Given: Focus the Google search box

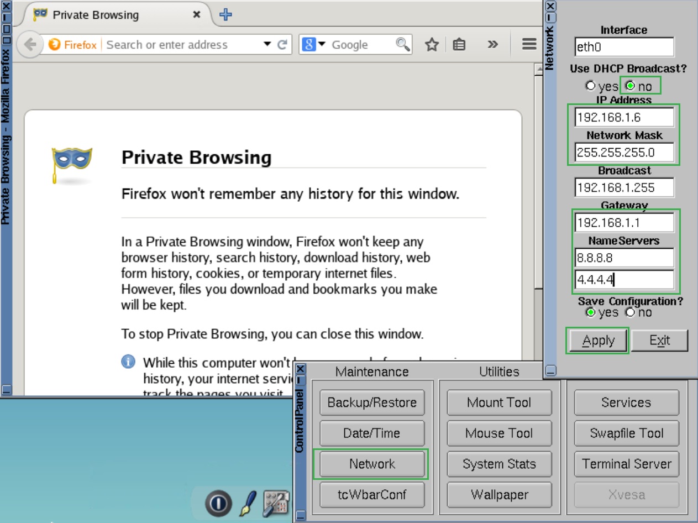Looking at the screenshot, I should click(362, 45).
